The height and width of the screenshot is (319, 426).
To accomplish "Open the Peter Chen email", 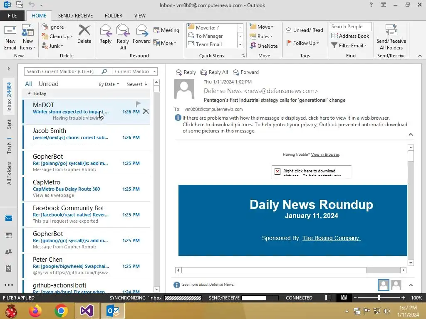I will 87,266.
